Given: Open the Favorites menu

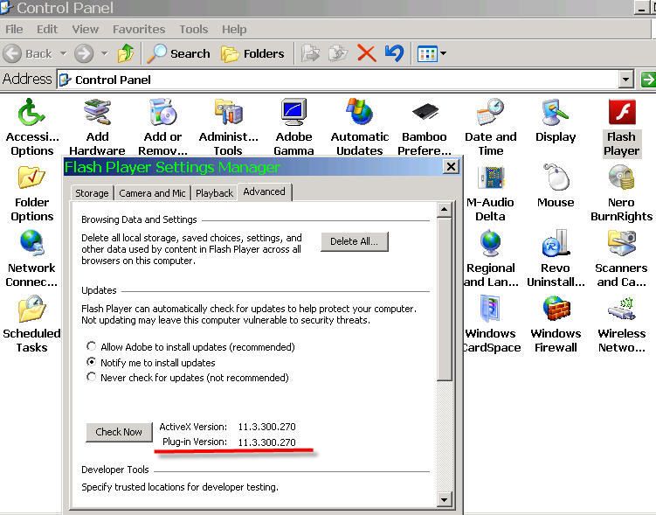Looking at the screenshot, I should coord(139,30).
